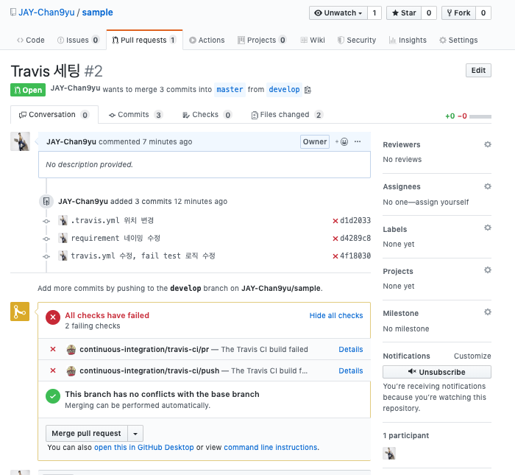Screen dimensions: 515x475
Task: Open the Wiki tab
Action: point(313,40)
